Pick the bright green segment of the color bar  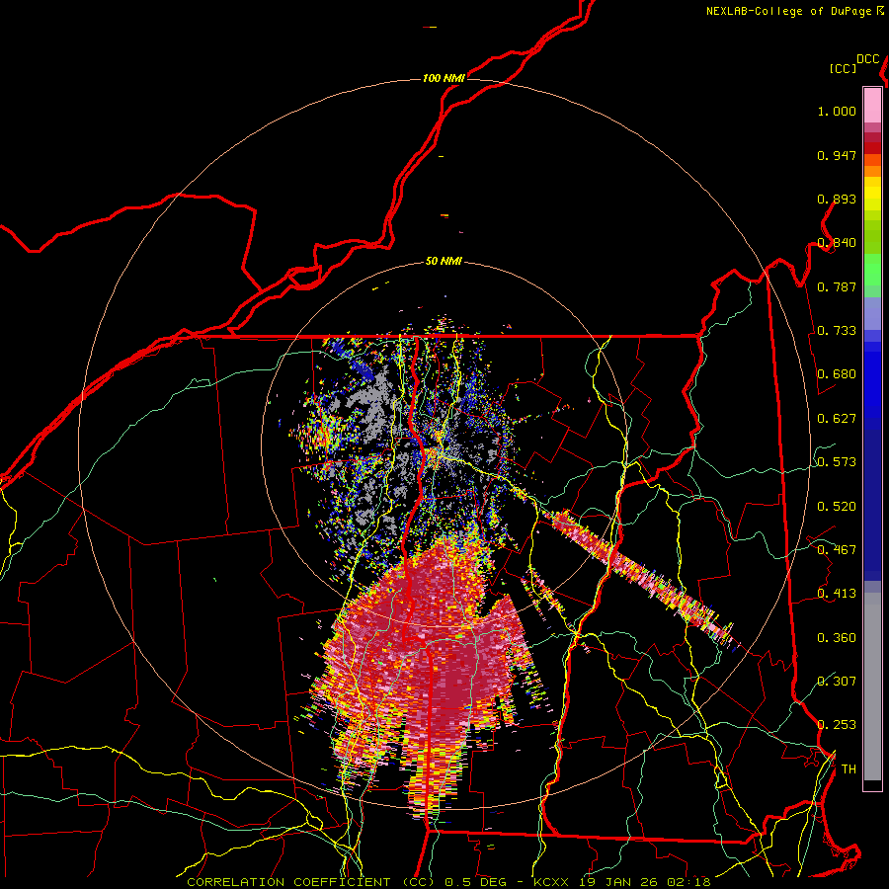tap(872, 270)
